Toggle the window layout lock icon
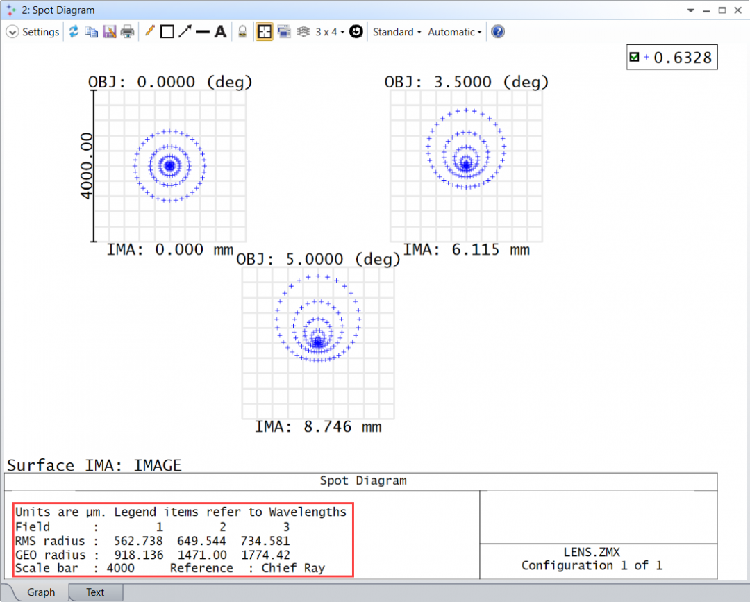 265,31
